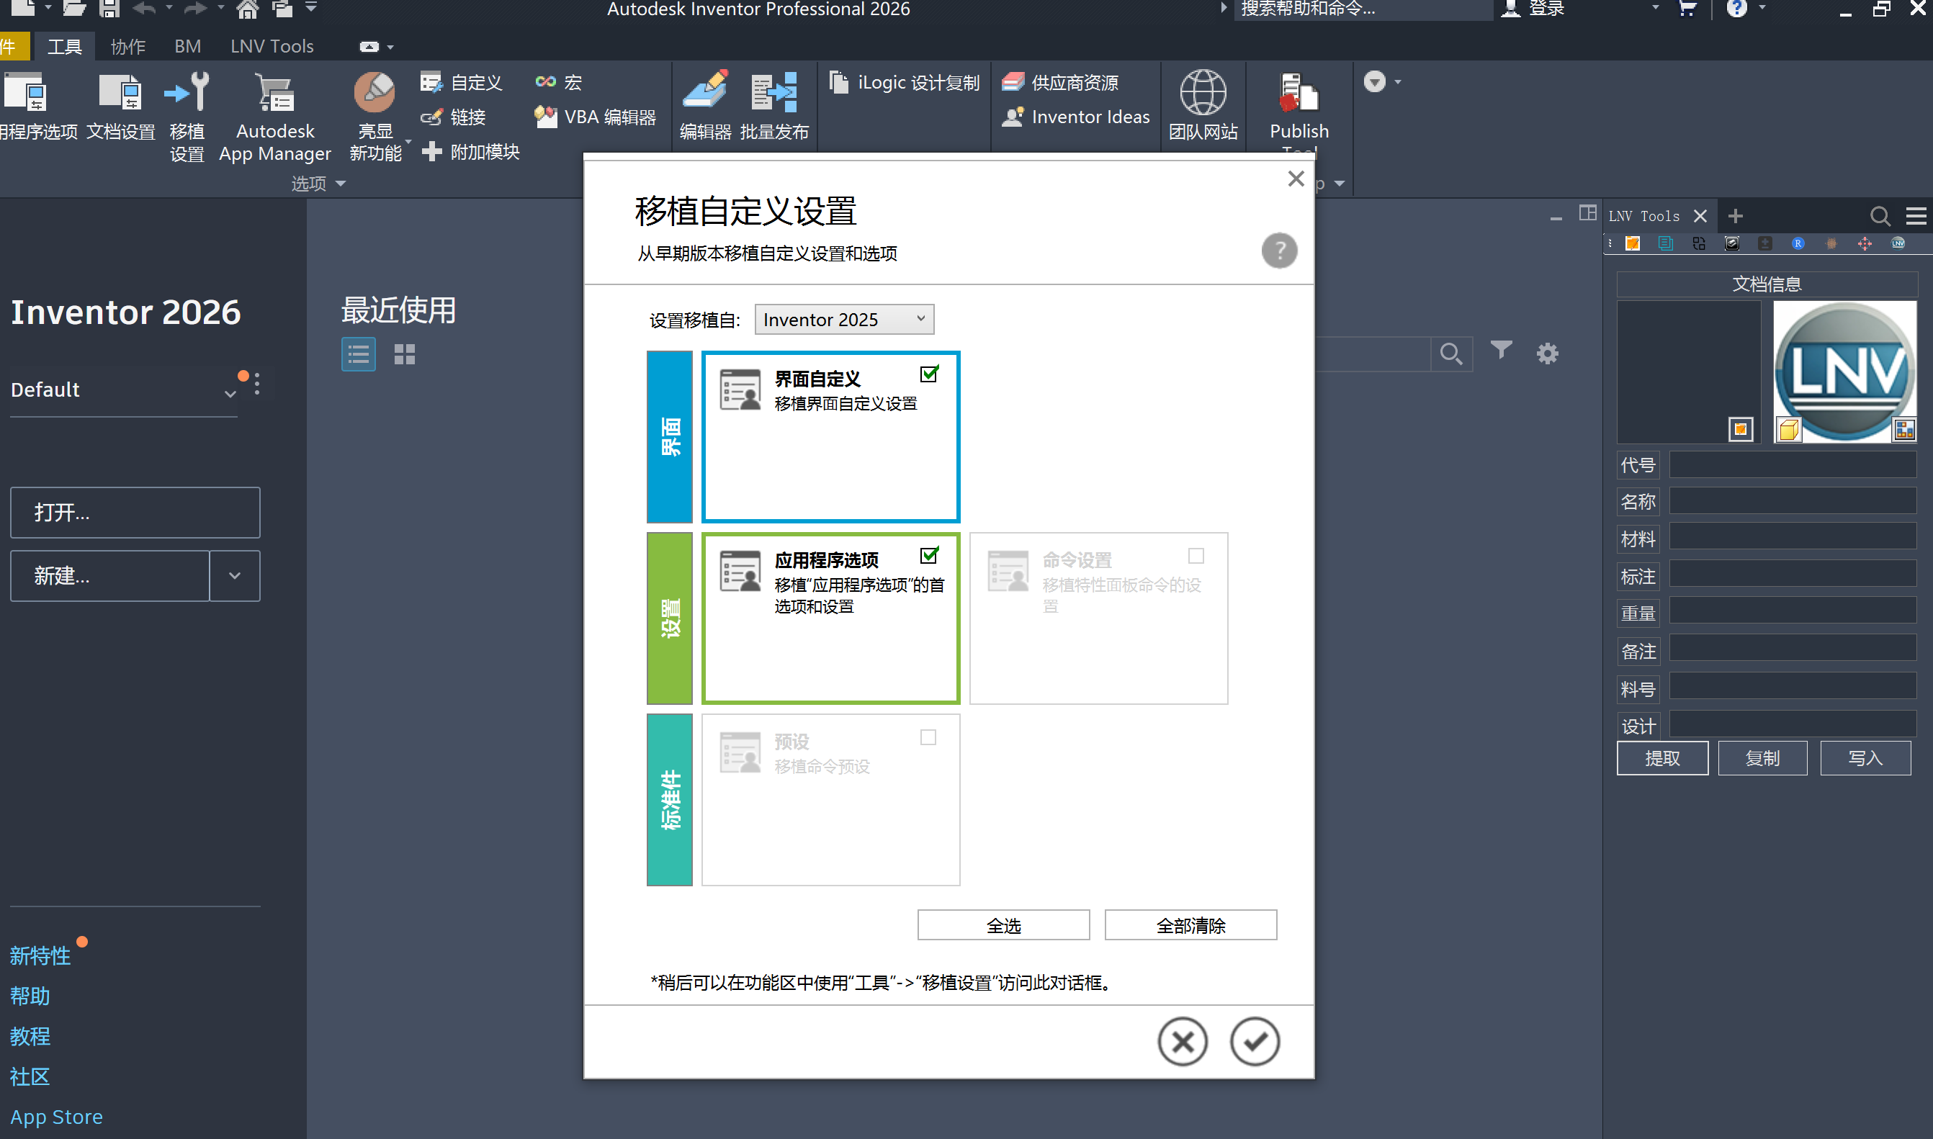
Task: Click the 复制 button in LNV panel
Action: coord(1762,757)
